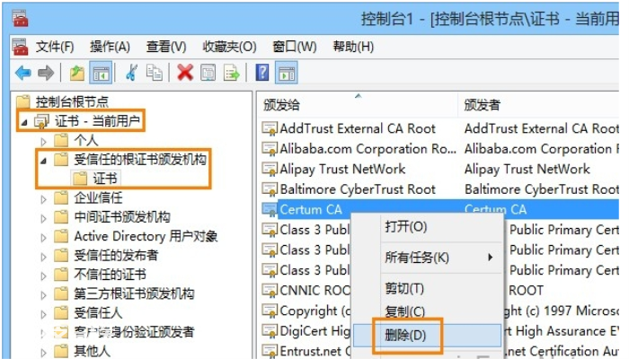Click the Cut scissors toolbar icon
This screenshot has height=359, width=629.
click(131, 73)
